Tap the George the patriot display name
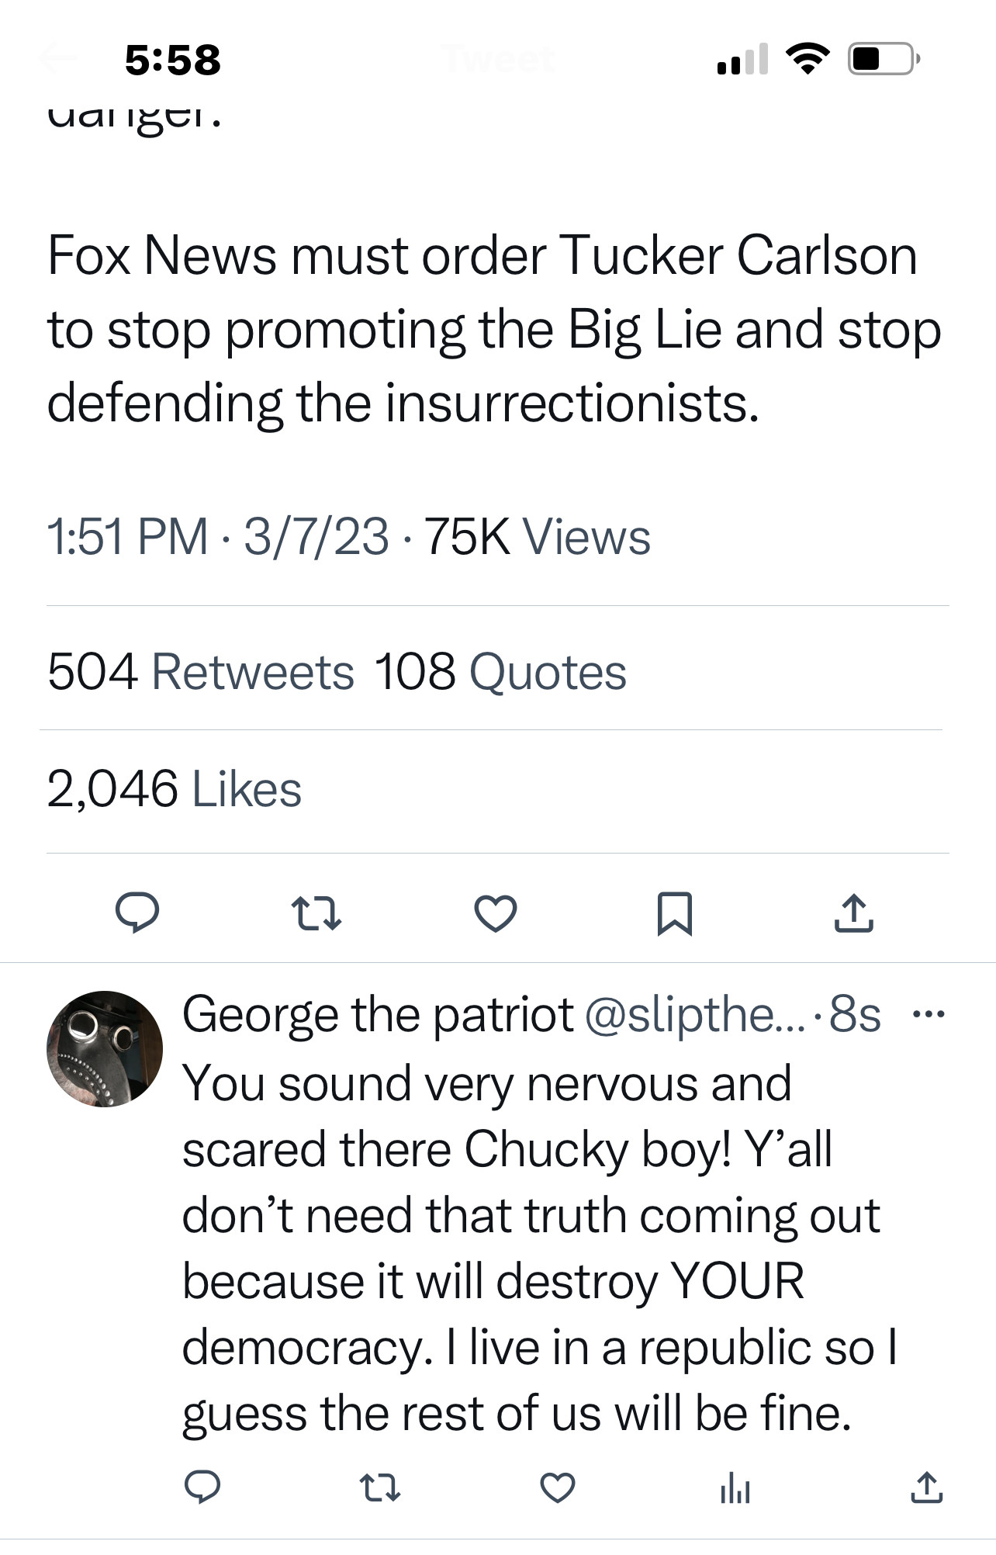The image size is (996, 1555). [x=378, y=1014]
